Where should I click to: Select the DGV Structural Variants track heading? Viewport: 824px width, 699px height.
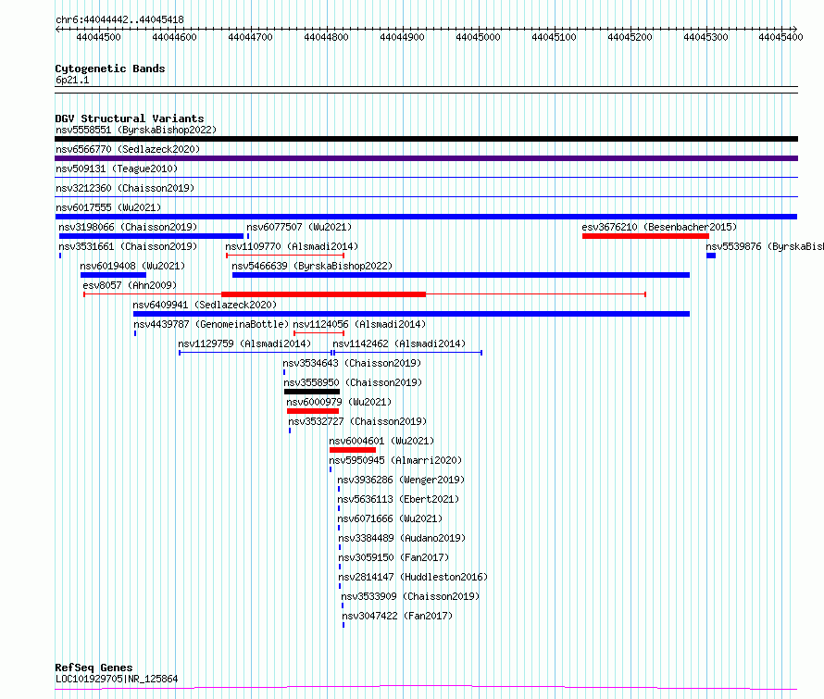[130, 119]
